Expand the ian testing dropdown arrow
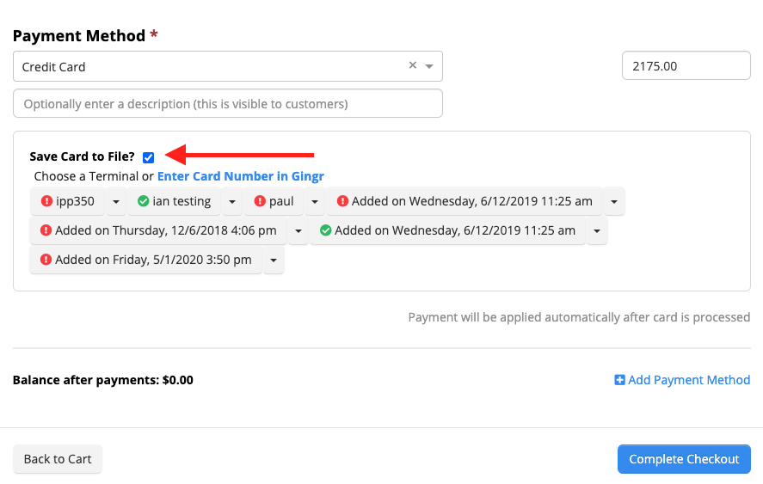763x484 pixels. [232, 201]
